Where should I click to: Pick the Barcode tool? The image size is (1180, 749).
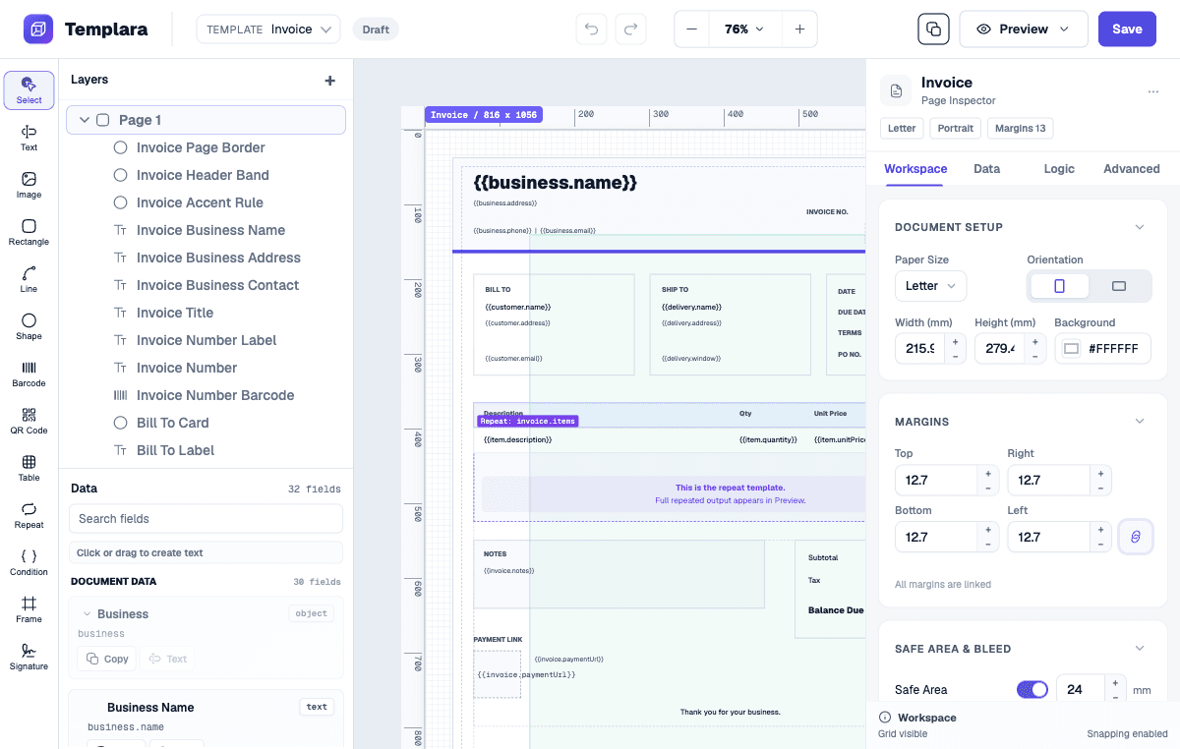click(x=29, y=374)
